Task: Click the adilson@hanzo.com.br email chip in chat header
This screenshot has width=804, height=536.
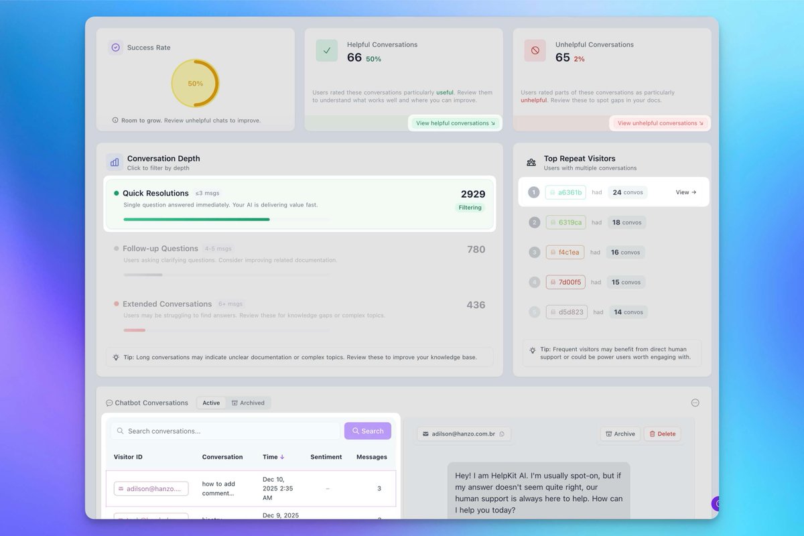Action: (x=464, y=434)
